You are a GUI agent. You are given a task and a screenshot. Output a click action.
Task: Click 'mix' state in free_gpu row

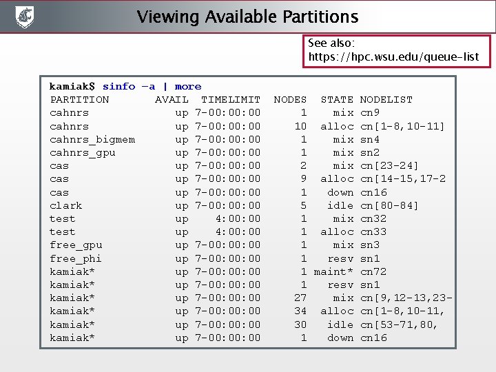344,245
